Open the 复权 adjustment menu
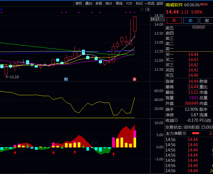The width and height of the screenshot is (213, 174). (x=79, y=3)
